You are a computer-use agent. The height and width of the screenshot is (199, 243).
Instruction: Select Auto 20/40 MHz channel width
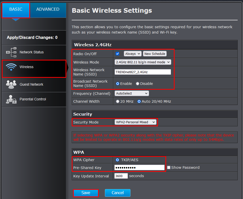pyautogui.click(x=139, y=101)
